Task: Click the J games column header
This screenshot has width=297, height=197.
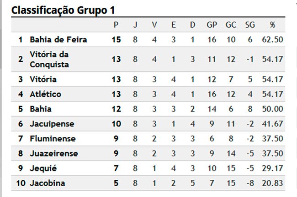Action: coord(135,25)
